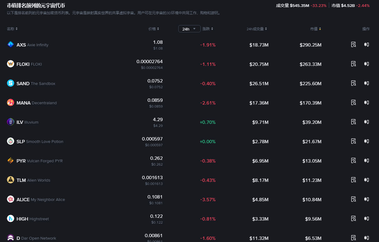This screenshot has height=242, width=379.
Task: Open trade candlestick icon for ALICE row
Action: pos(367,199)
